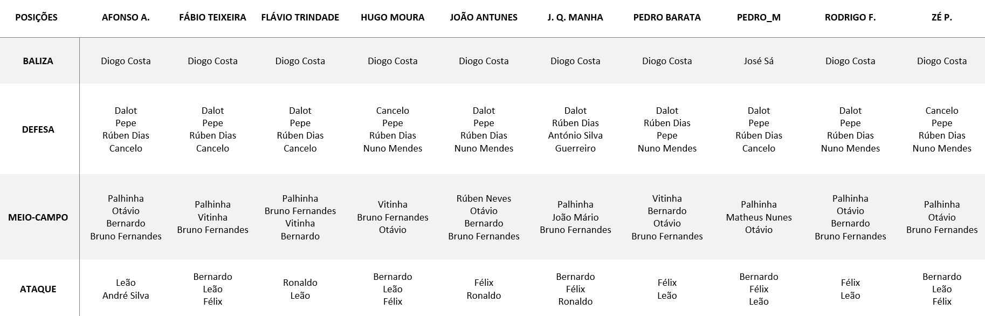Image resolution: width=985 pixels, height=316 pixels.
Task: Select the PEDRO BARATA column header
Action: coord(667,17)
